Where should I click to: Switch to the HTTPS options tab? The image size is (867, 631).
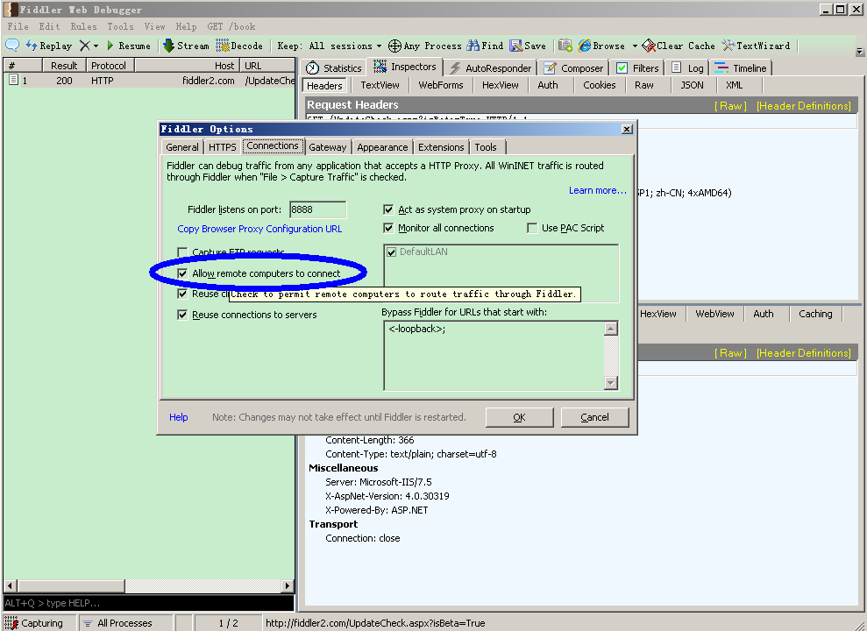click(x=223, y=147)
